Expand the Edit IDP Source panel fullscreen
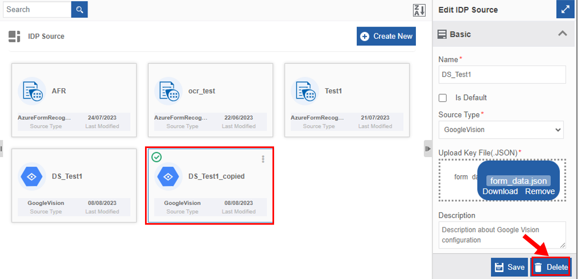The width and height of the screenshot is (578, 279). click(x=565, y=9)
